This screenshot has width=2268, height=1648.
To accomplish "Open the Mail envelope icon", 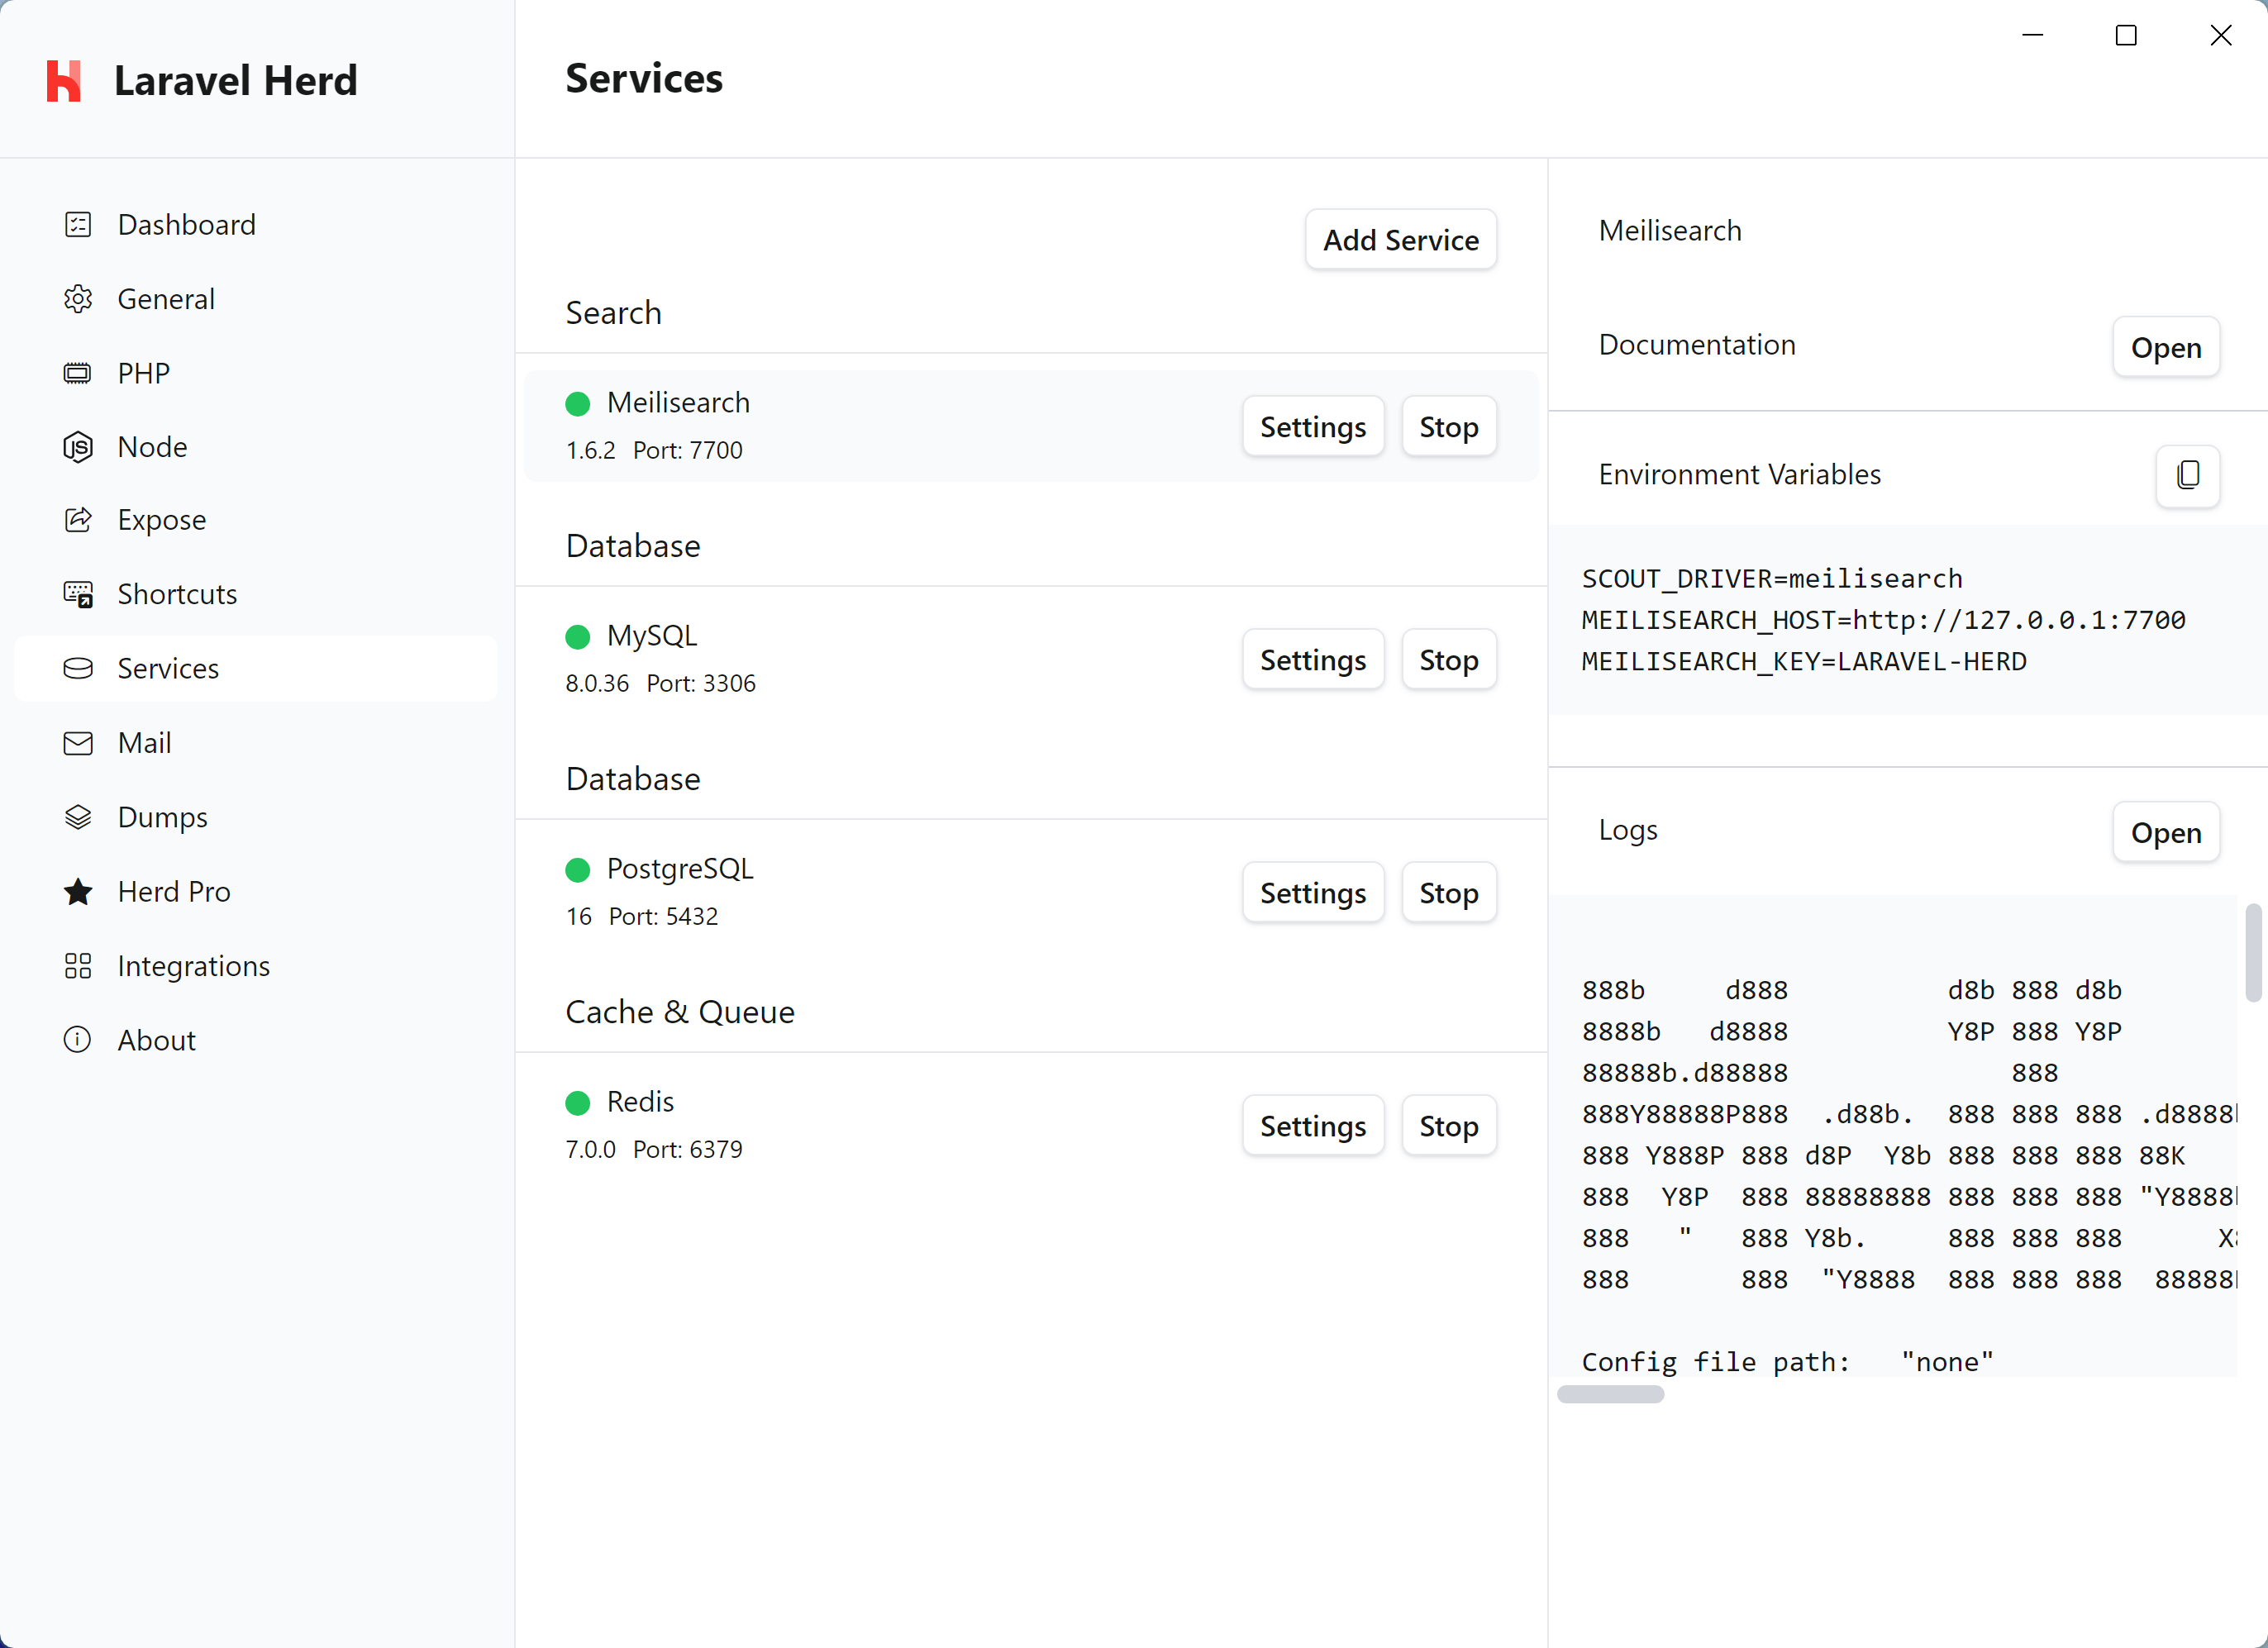I will coord(78,743).
